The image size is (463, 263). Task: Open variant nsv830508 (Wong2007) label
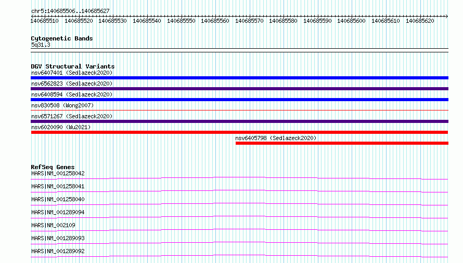click(x=62, y=105)
